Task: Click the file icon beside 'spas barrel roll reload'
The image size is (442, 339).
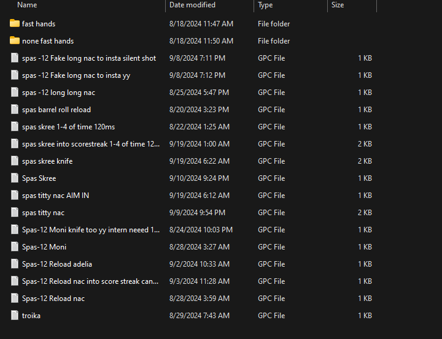Action: coord(15,110)
